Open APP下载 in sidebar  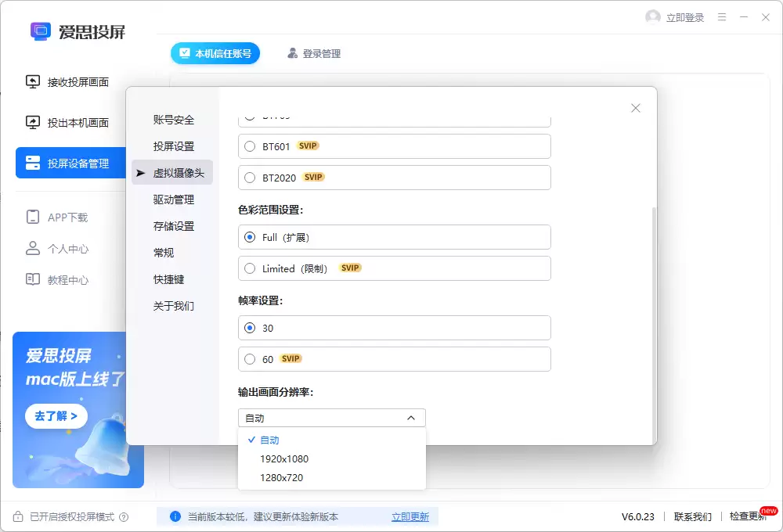[57, 217]
